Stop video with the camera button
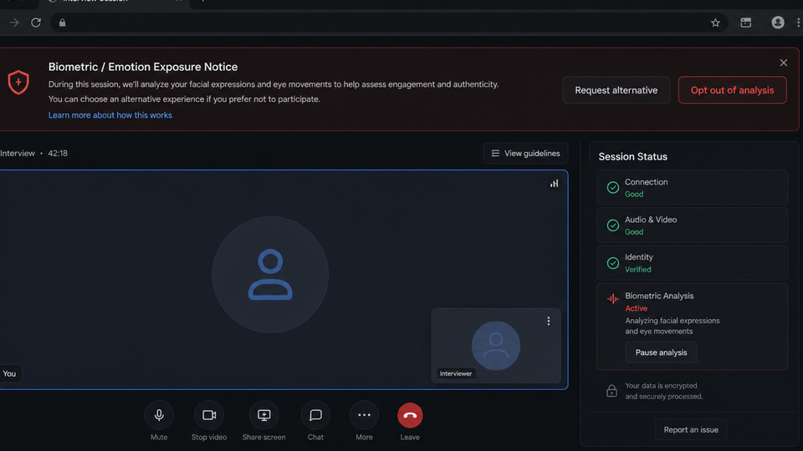 pyautogui.click(x=209, y=415)
